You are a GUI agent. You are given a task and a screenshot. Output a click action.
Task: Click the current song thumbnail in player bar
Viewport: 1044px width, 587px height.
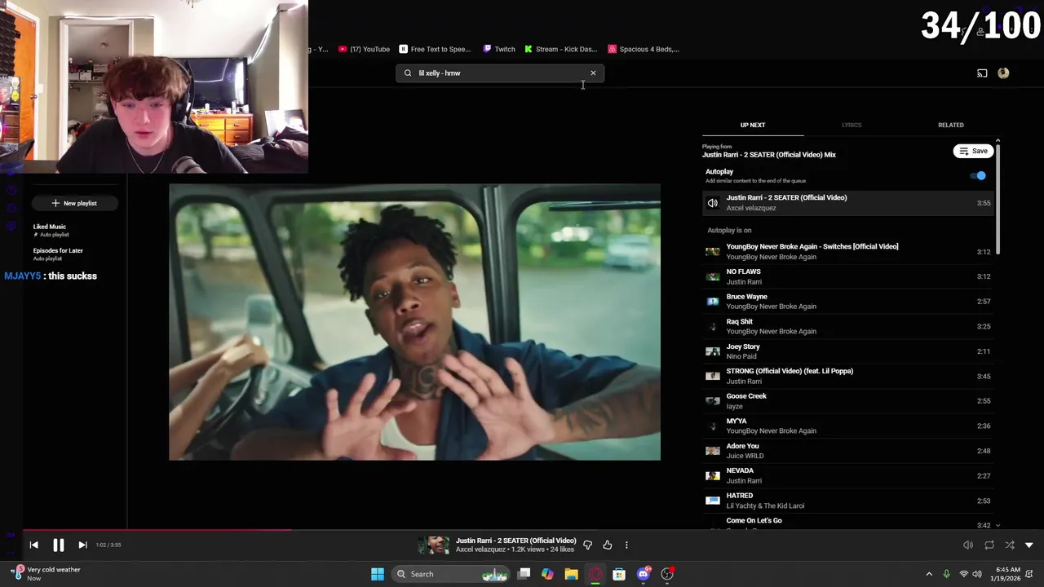pyautogui.click(x=433, y=545)
